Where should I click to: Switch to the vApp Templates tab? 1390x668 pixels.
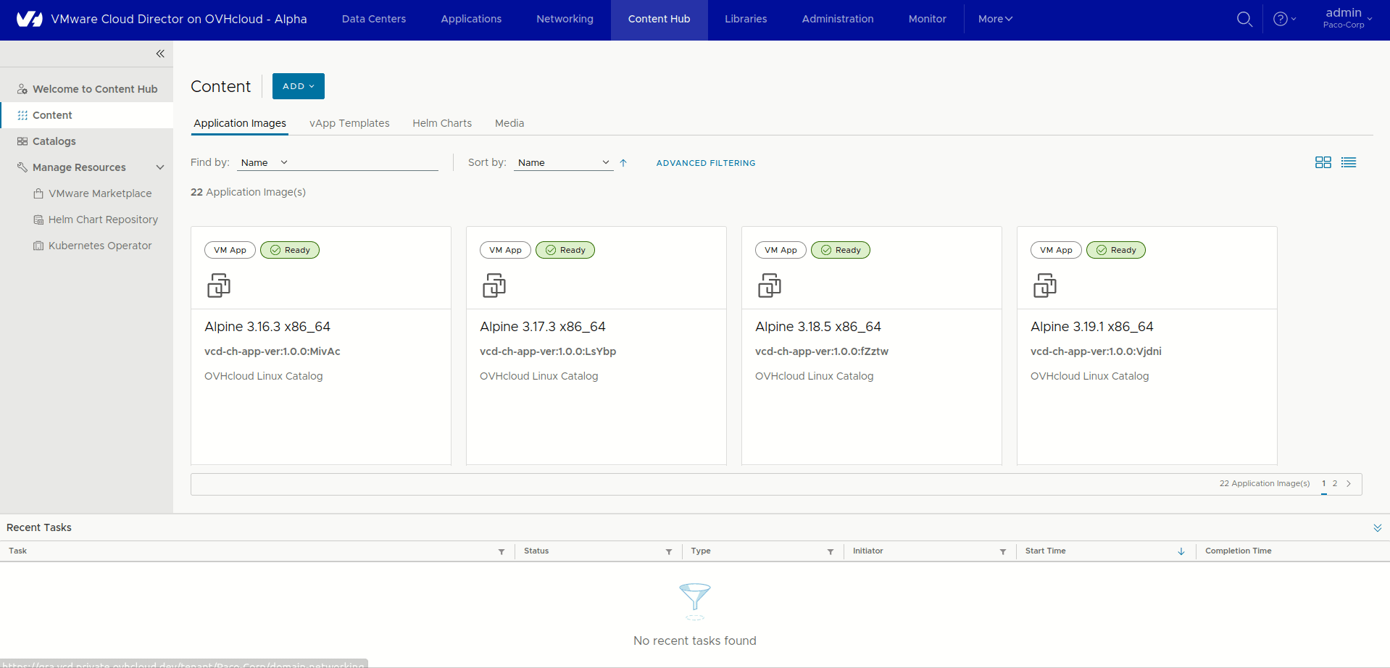349,123
